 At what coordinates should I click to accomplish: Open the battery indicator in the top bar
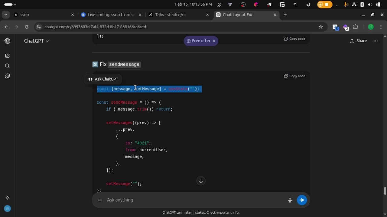click(x=378, y=5)
